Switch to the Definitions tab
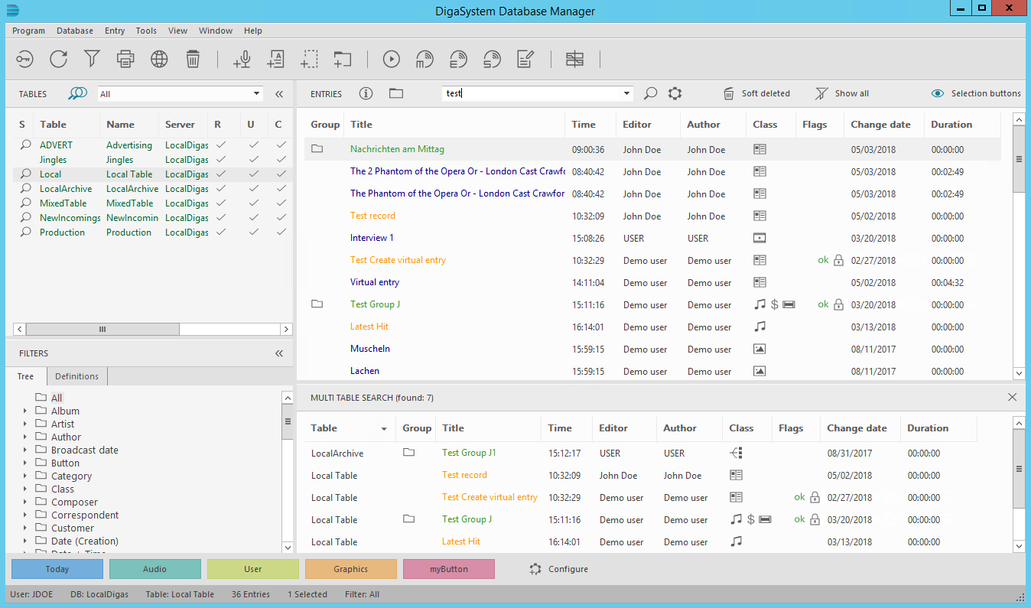 (x=76, y=376)
